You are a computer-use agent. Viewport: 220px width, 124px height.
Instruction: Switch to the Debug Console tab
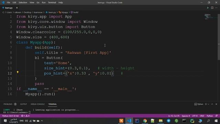tap(37, 104)
